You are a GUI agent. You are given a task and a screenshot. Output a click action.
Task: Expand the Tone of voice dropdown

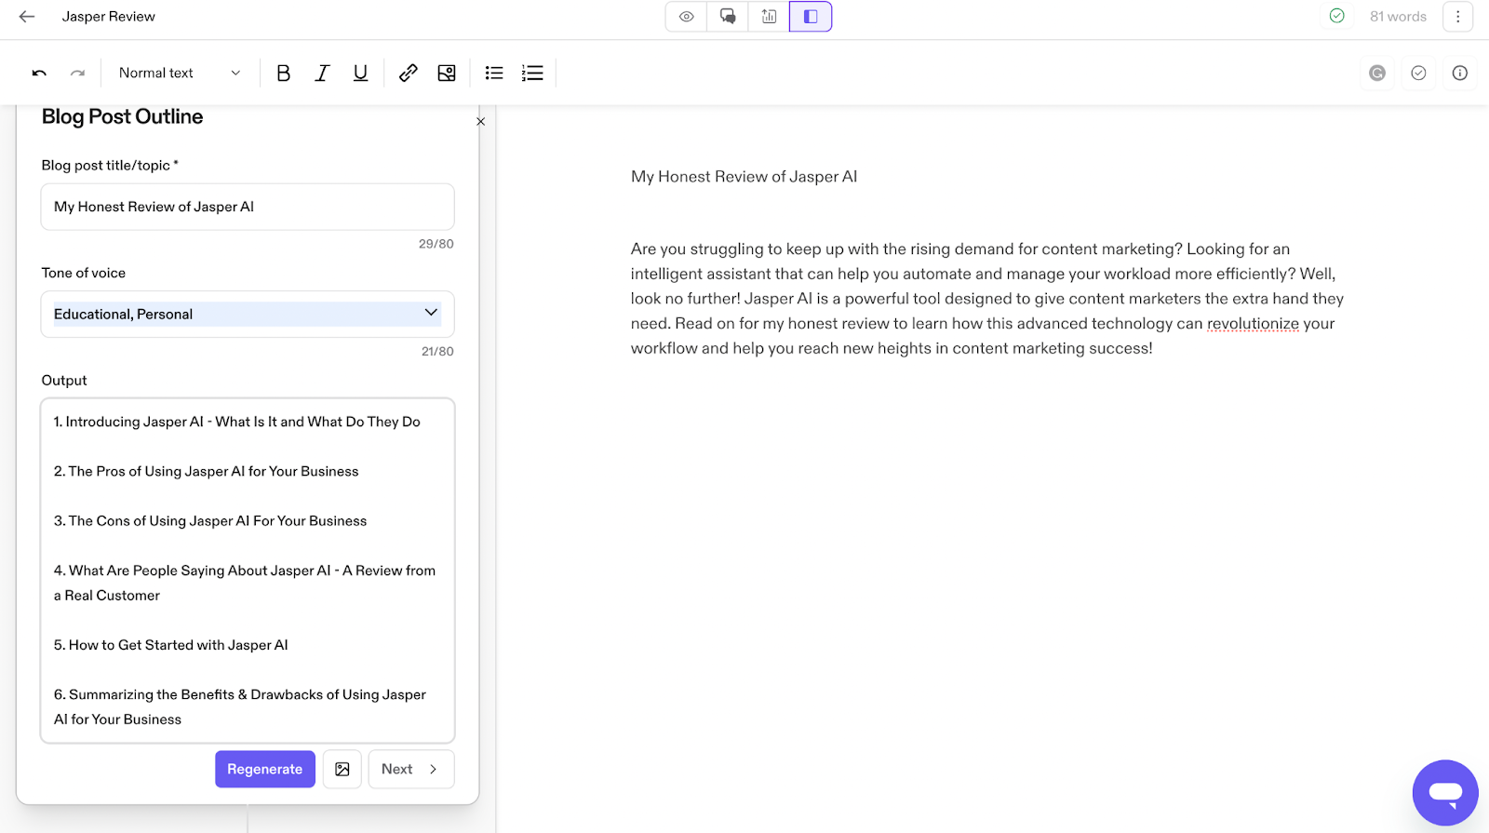pos(248,314)
